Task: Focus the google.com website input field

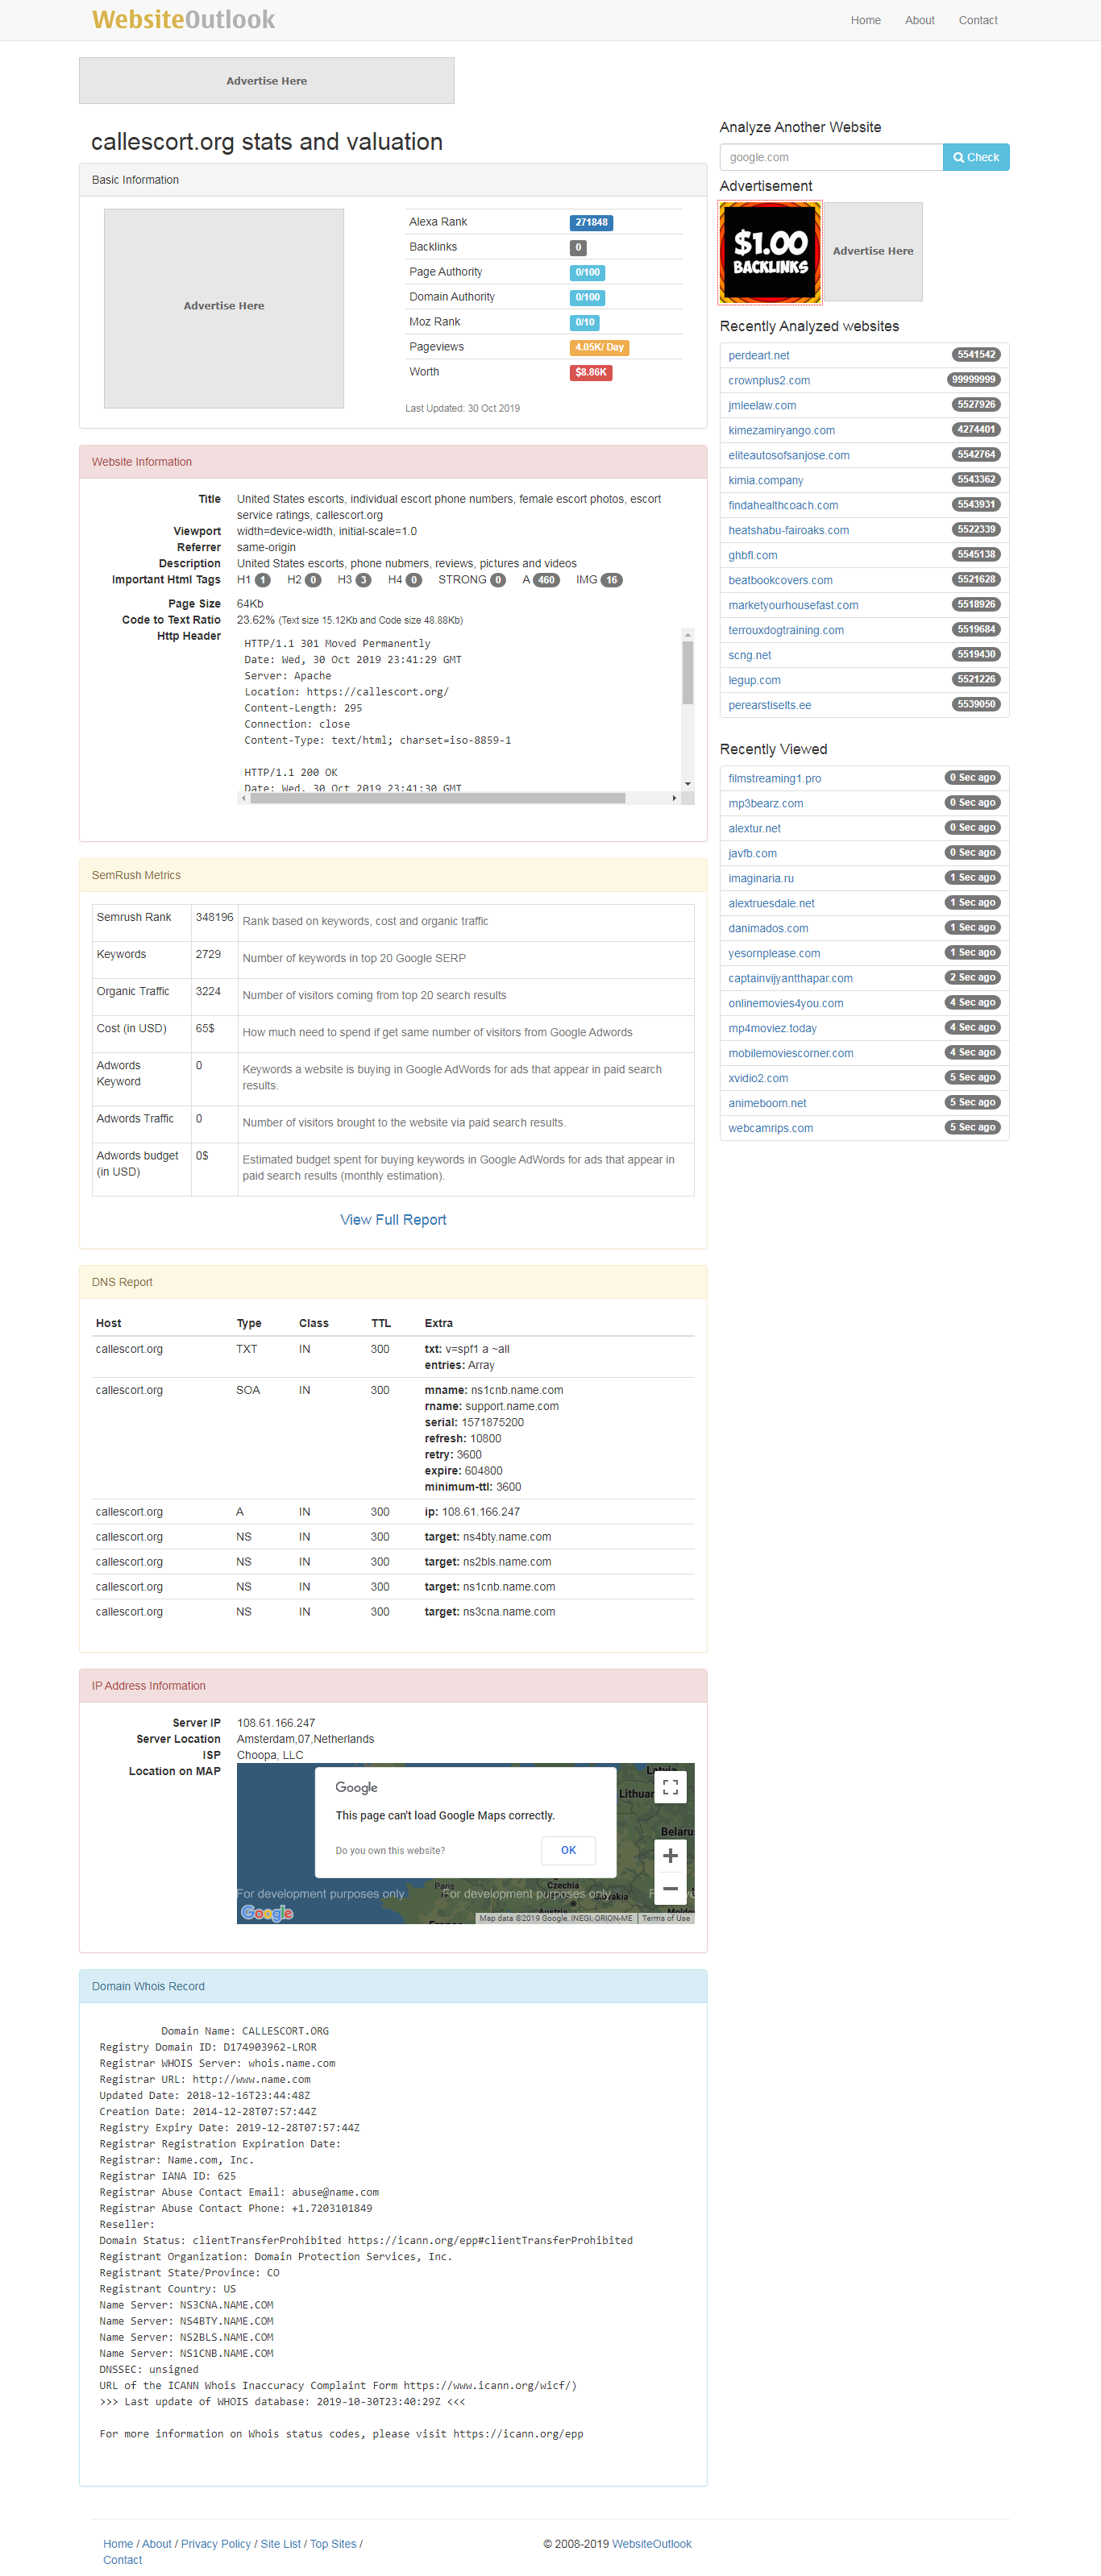Action: tap(830, 157)
